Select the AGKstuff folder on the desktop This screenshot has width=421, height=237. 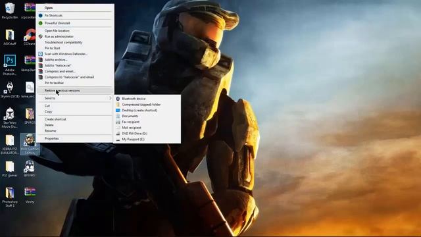pyautogui.click(x=10, y=37)
